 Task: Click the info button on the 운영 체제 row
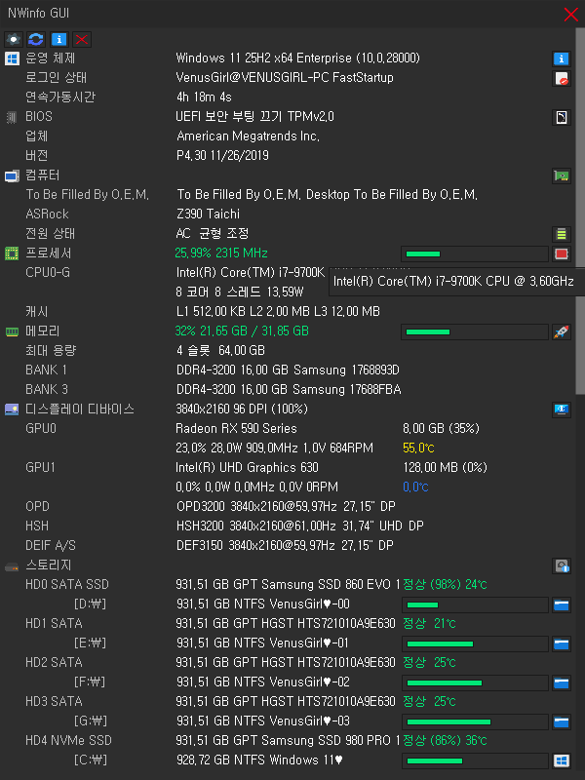[562, 58]
